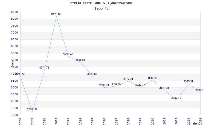Click the 2023 x-axis year label
Screen dimensions: 203x126
point(189,121)
